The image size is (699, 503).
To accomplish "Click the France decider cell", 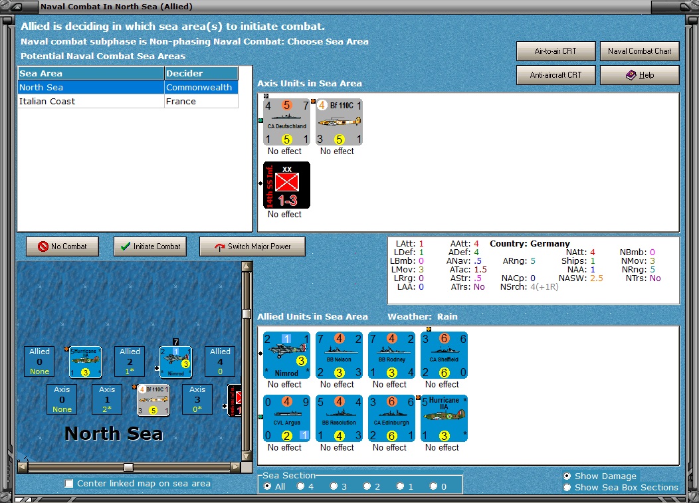I will 201,101.
